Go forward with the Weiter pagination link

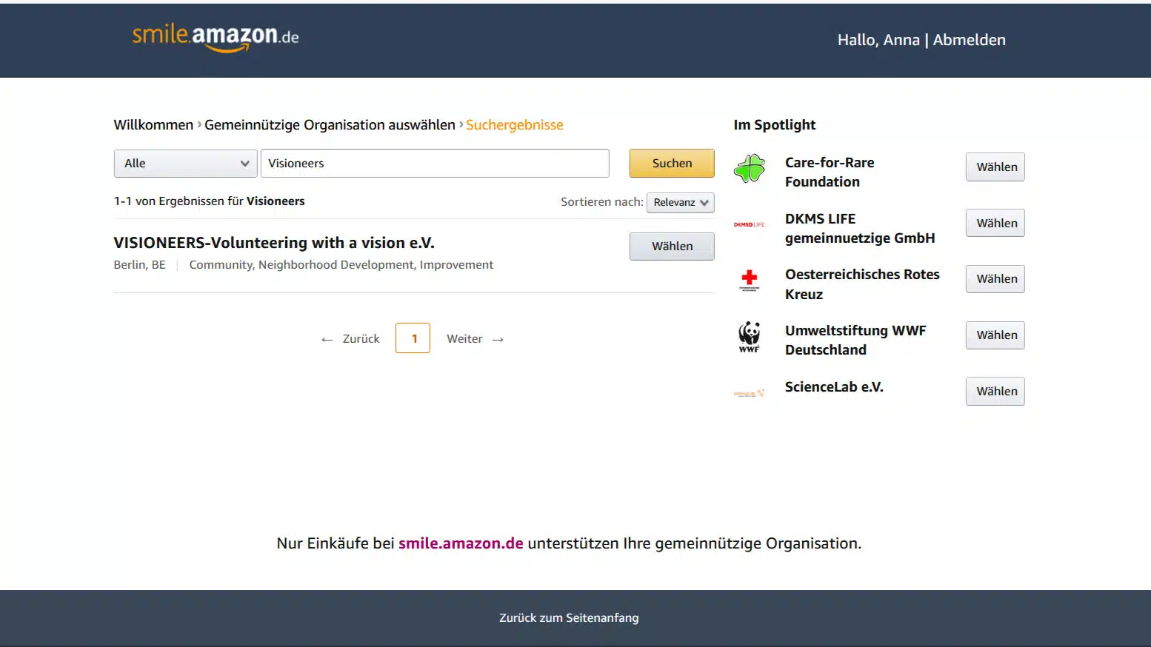475,339
